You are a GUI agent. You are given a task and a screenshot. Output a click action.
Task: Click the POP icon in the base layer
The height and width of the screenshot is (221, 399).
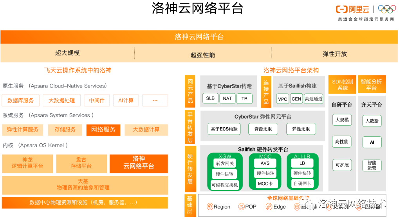pyautogui.click(x=241, y=207)
